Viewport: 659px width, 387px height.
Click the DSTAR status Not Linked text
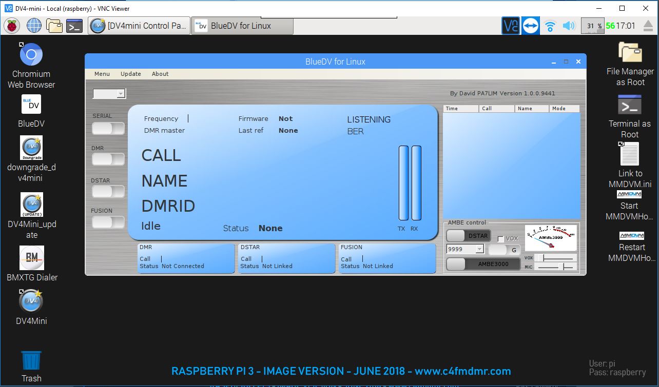click(277, 266)
